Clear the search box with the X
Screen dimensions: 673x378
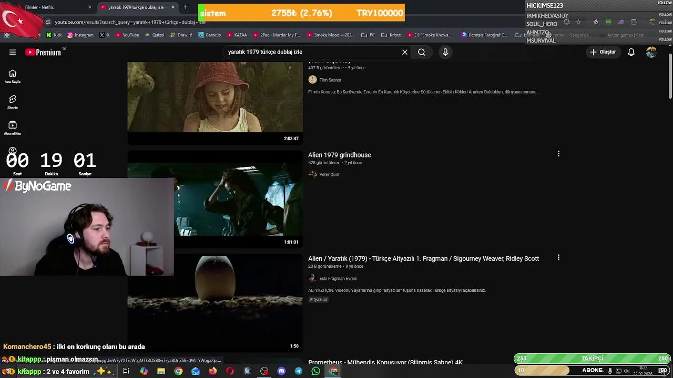pos(405,52)
